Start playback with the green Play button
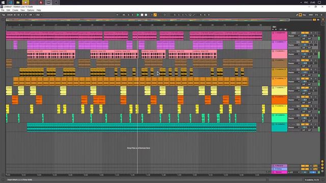326x183 pixels. click(x=138, y=15)
